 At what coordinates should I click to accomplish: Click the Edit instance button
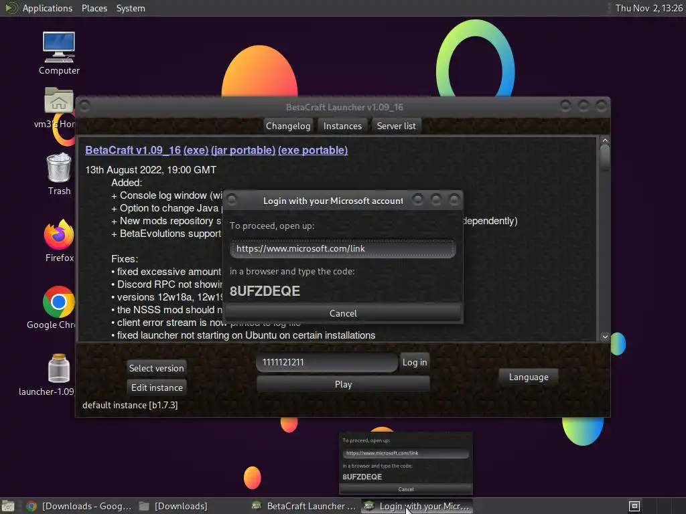click(157, 388)
